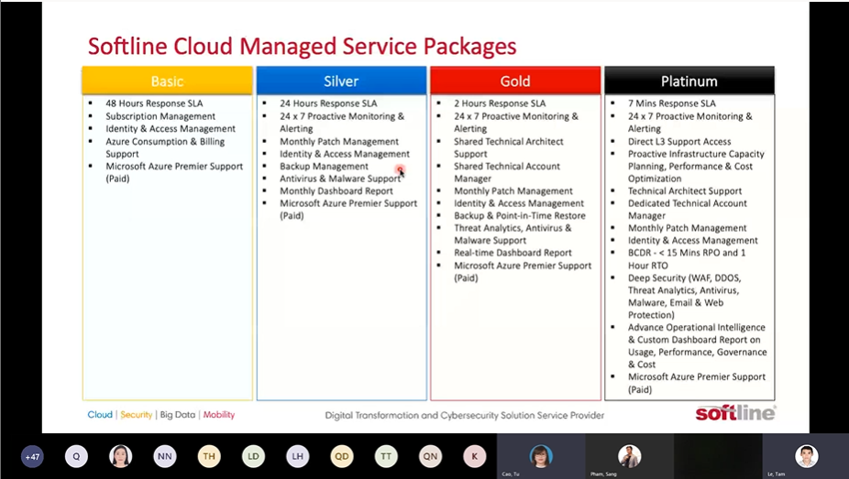Click 'Backup Management' bullet in Silver
This screenshot has height=479, width=849.
[324, 167]
